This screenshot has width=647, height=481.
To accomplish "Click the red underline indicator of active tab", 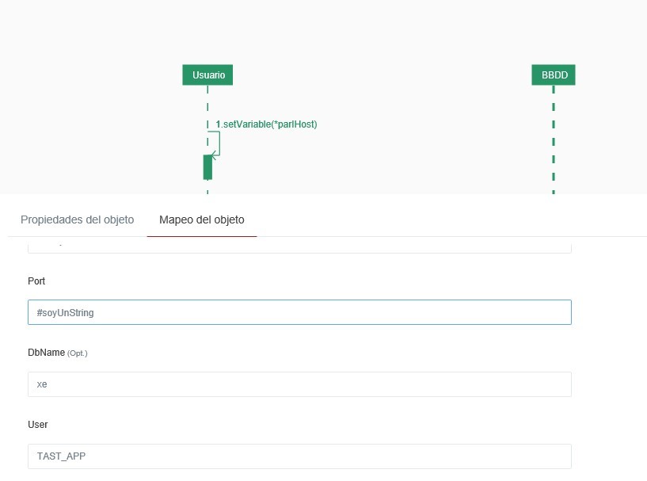I will point(201,235).
